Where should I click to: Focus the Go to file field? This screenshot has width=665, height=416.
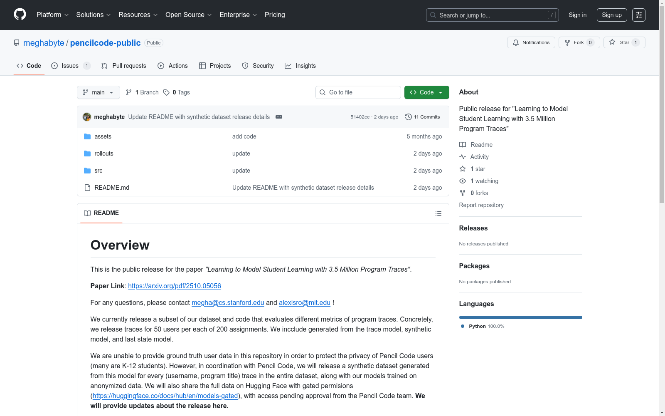[358, 92]
